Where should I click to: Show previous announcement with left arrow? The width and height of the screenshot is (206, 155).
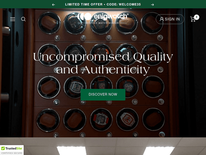coord(53,5)
